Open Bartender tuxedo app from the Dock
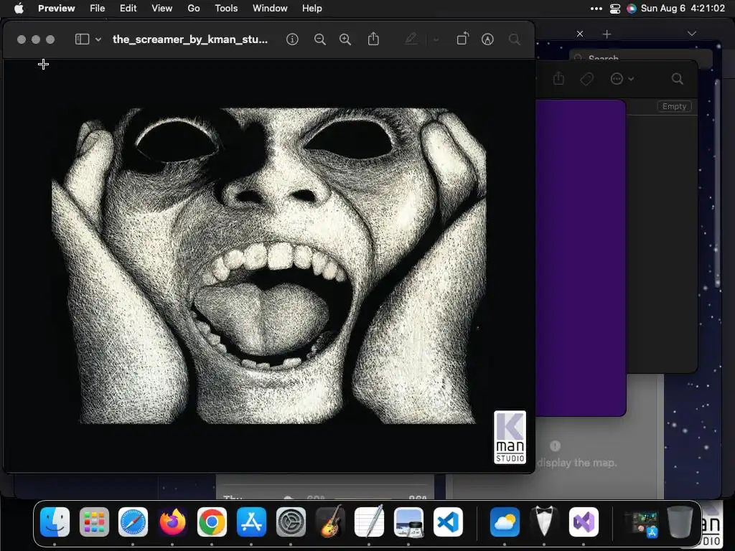 click(544, 521)
